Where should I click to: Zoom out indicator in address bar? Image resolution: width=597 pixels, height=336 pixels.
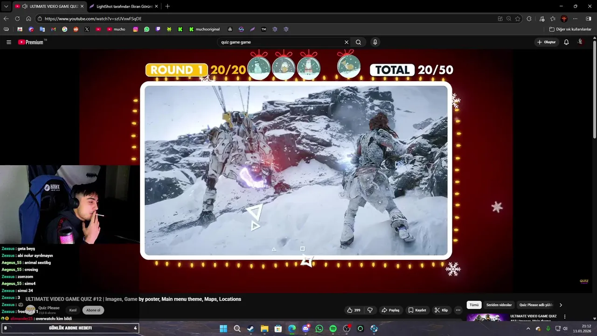pyautogui.click(x=509, y=19)
